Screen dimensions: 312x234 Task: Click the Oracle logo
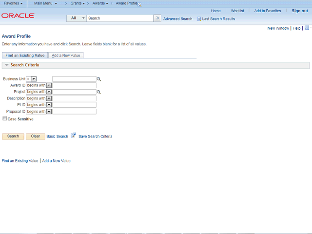19,16
